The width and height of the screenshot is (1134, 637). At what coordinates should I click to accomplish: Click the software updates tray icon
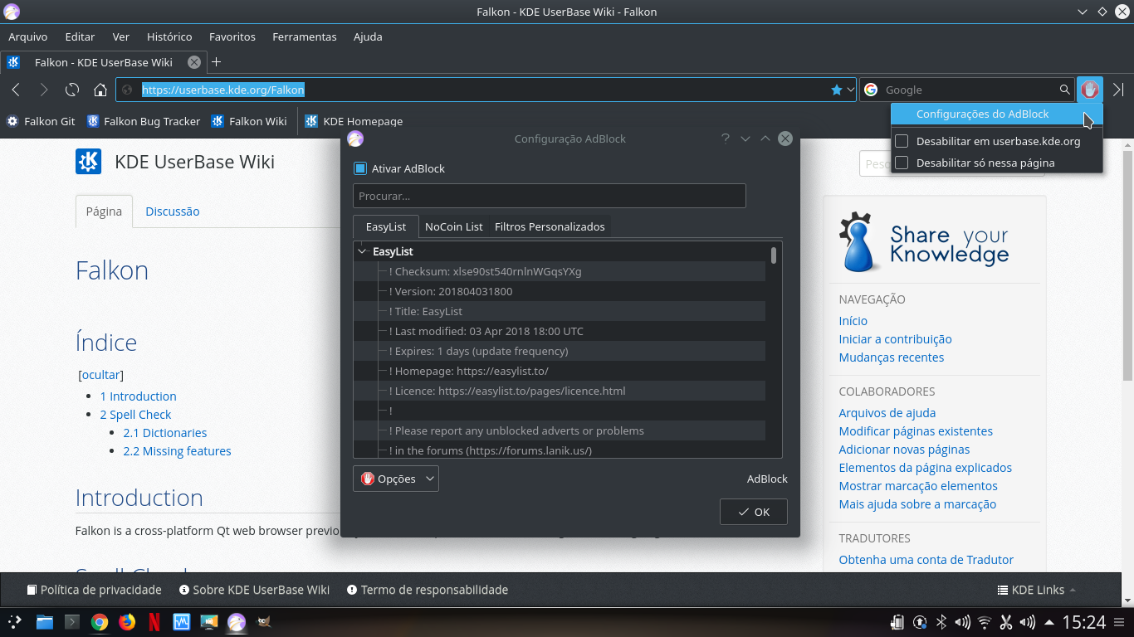pyautogui.click(x=920, y=622)
